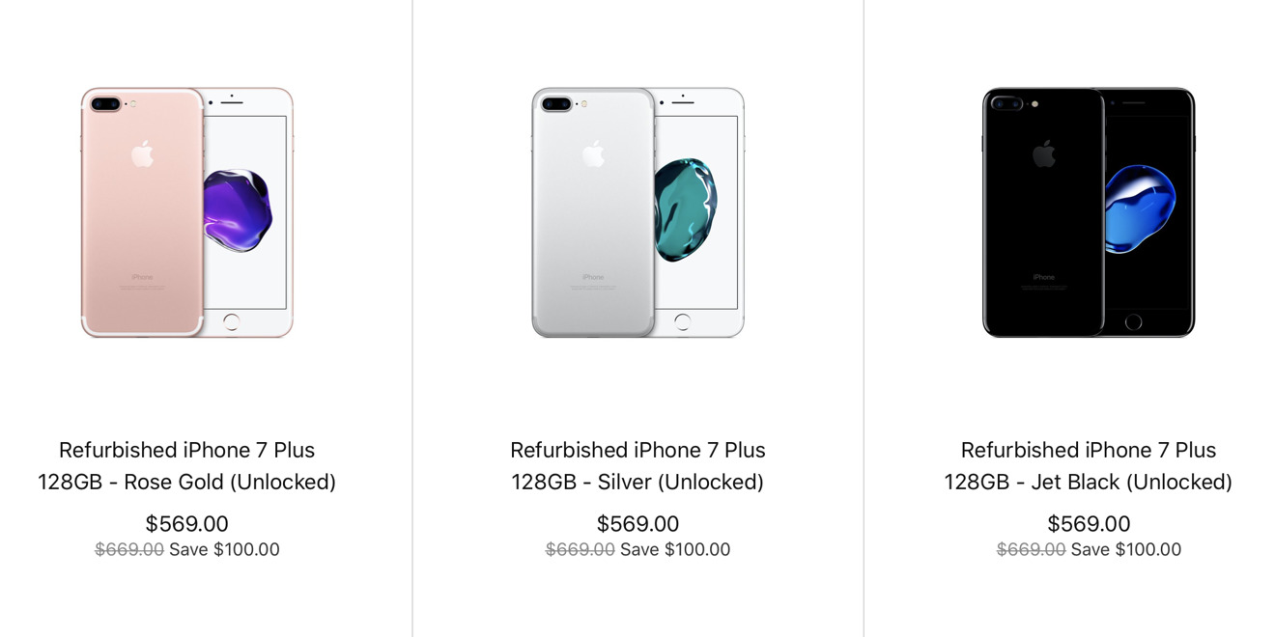Select the 128GB - Jet Black (Unlocked) text
The width and height of the screenshot is (1275, 637).
pyautogui.click(x=1089, y=482)
